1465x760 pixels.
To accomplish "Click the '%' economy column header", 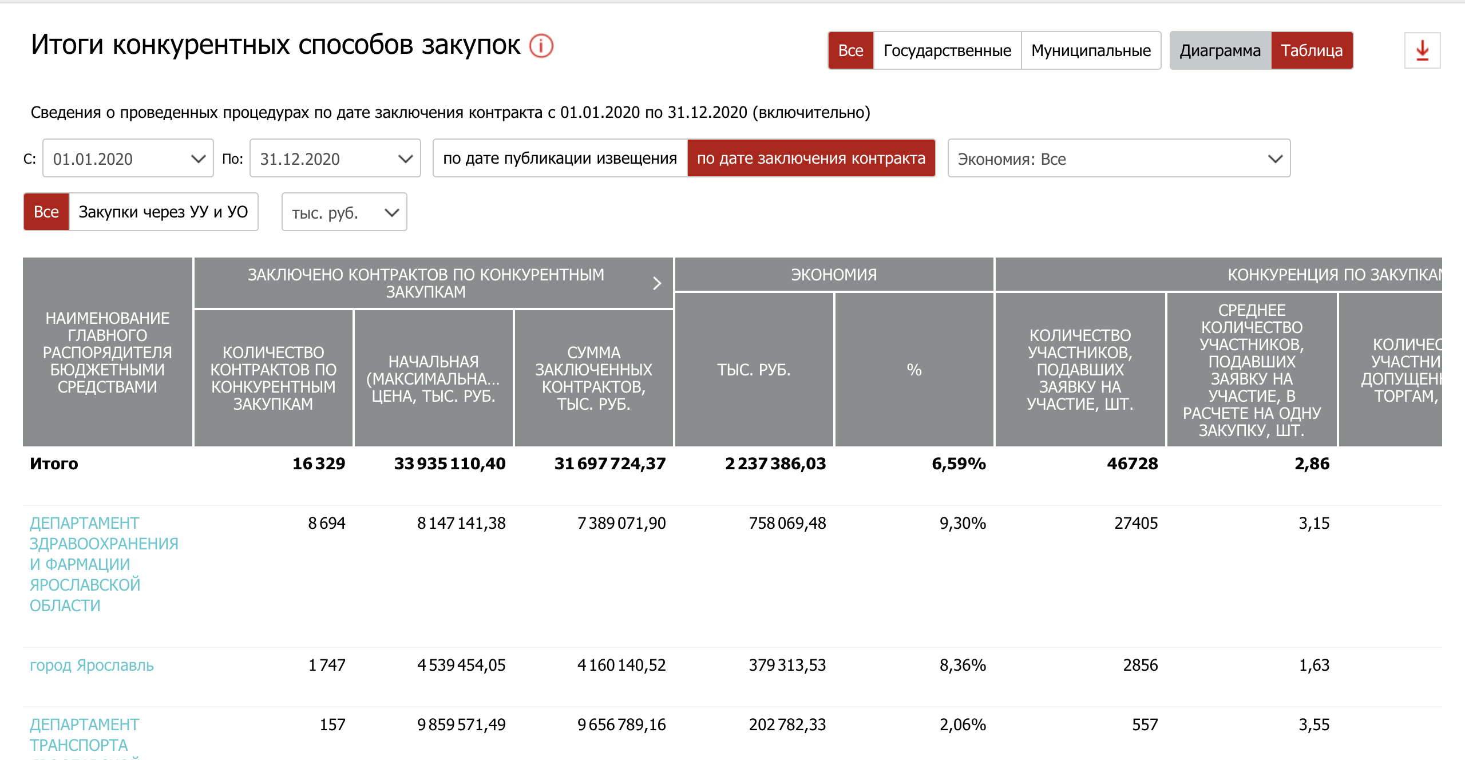I will tap(914, 370).
